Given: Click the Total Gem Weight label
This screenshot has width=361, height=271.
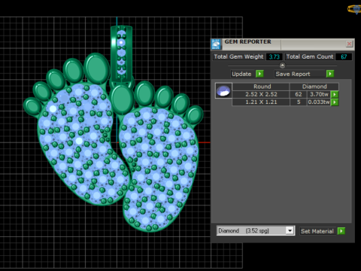Looking at the screenshot, I should pos(238,56).
